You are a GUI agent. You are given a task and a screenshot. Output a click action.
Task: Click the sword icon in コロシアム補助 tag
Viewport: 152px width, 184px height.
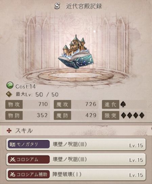[x=13, y=175]
